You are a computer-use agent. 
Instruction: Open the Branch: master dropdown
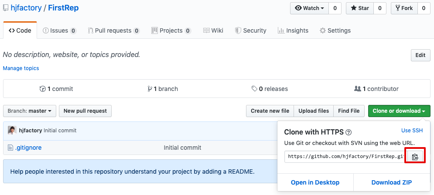[x=30, y=111]
